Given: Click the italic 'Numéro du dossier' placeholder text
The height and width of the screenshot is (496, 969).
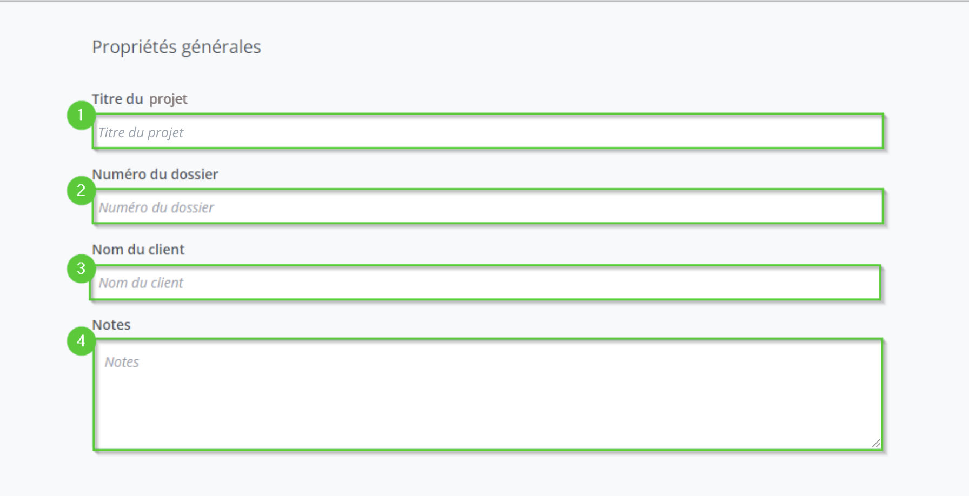Looking at the screenshot, I should [x=156, y=207].
